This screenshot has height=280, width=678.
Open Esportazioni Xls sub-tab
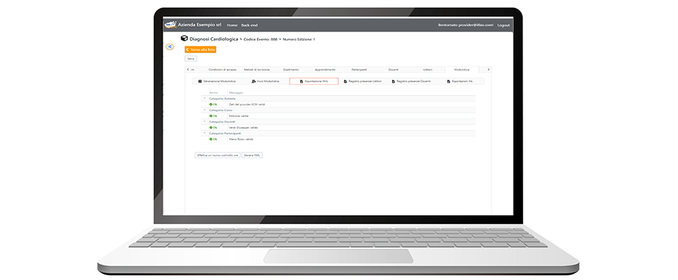tap(460, 81)
